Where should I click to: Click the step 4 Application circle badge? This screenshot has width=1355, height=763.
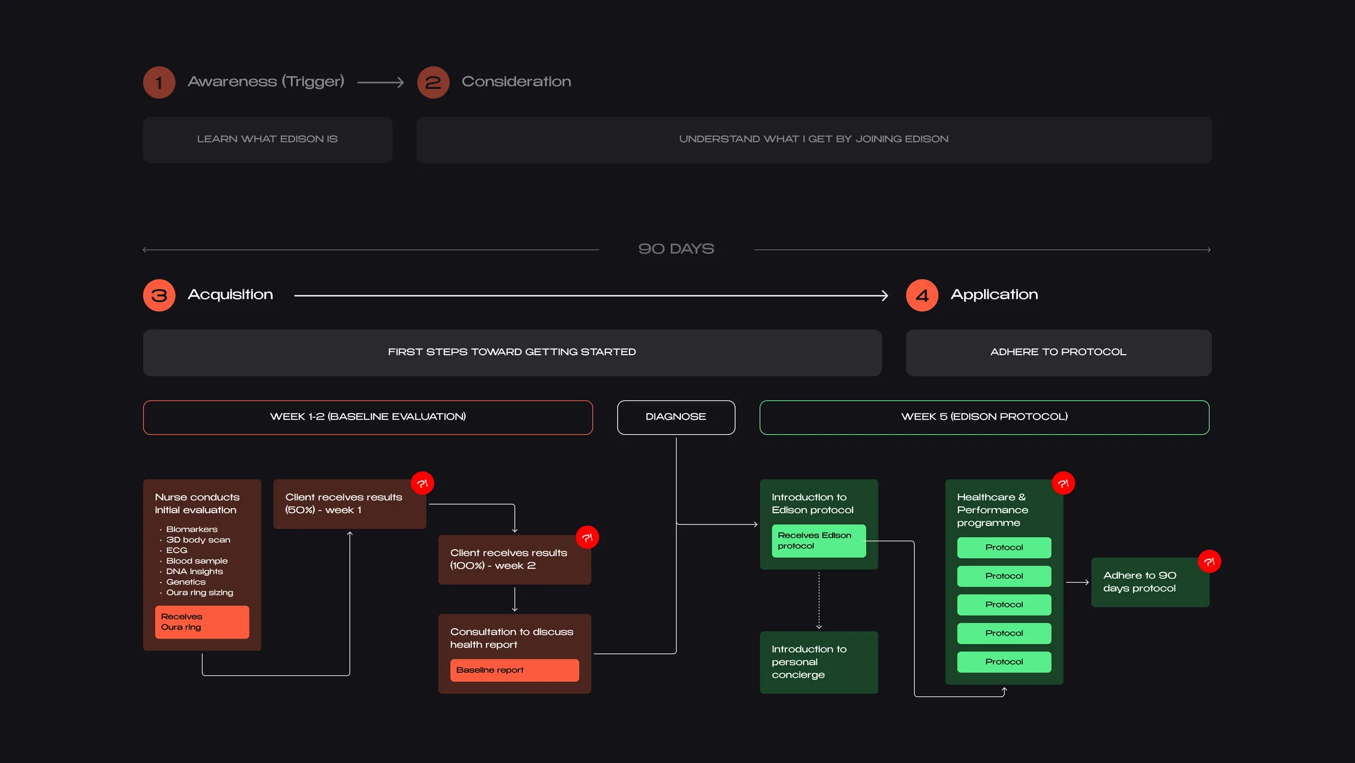(922, 295)
